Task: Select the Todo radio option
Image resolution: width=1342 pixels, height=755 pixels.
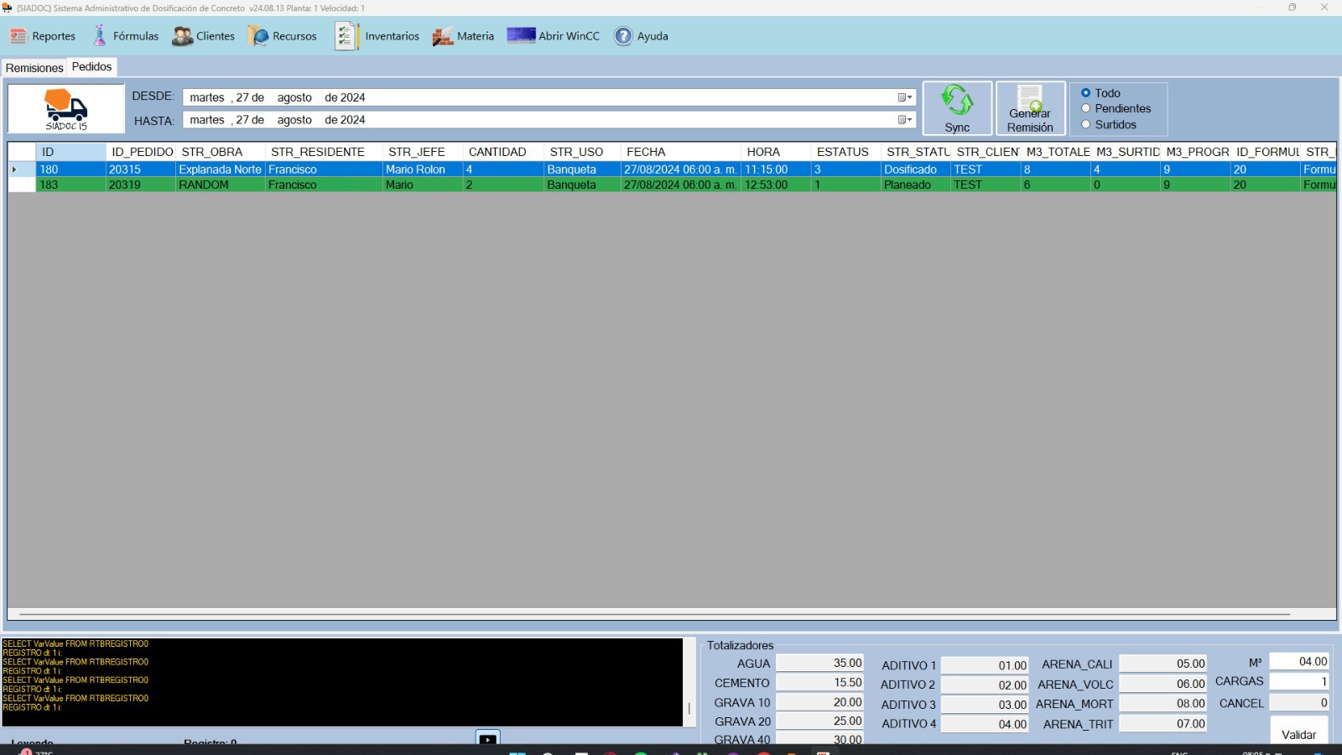Action: 1086,93
